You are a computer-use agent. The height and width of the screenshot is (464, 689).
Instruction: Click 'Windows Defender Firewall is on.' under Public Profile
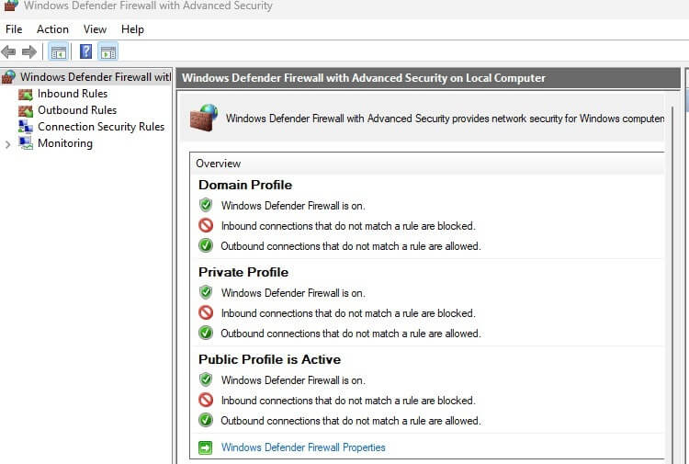pos(293,380)
